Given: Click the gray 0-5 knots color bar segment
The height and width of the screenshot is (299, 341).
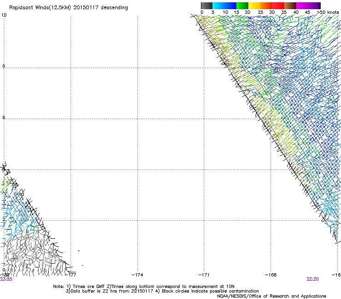Looking at the screenshot, I should click(206, 6).
